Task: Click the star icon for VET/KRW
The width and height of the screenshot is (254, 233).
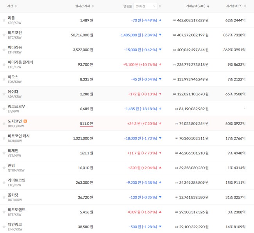Action: 4,153
